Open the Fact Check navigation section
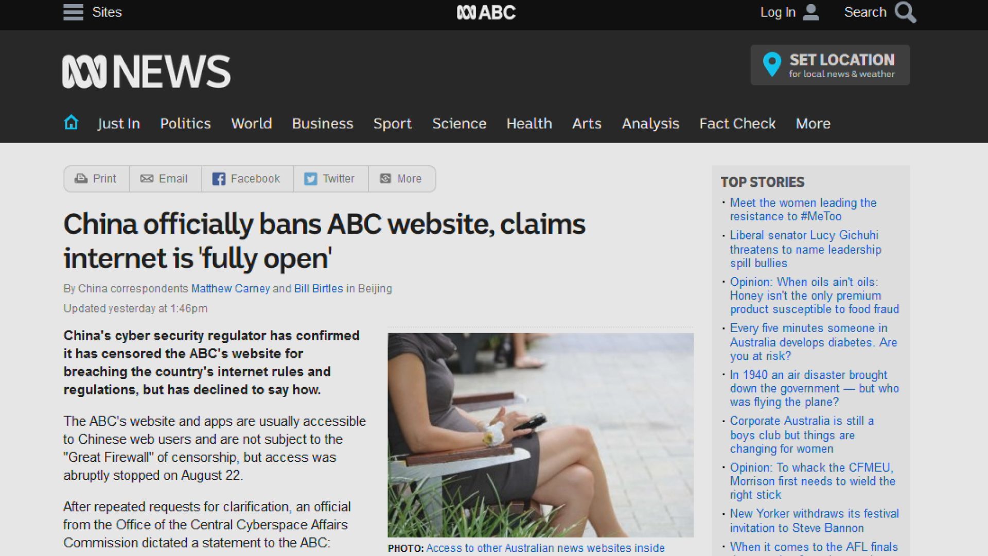This screenshot has width=988, height=556. coord(737,124)
